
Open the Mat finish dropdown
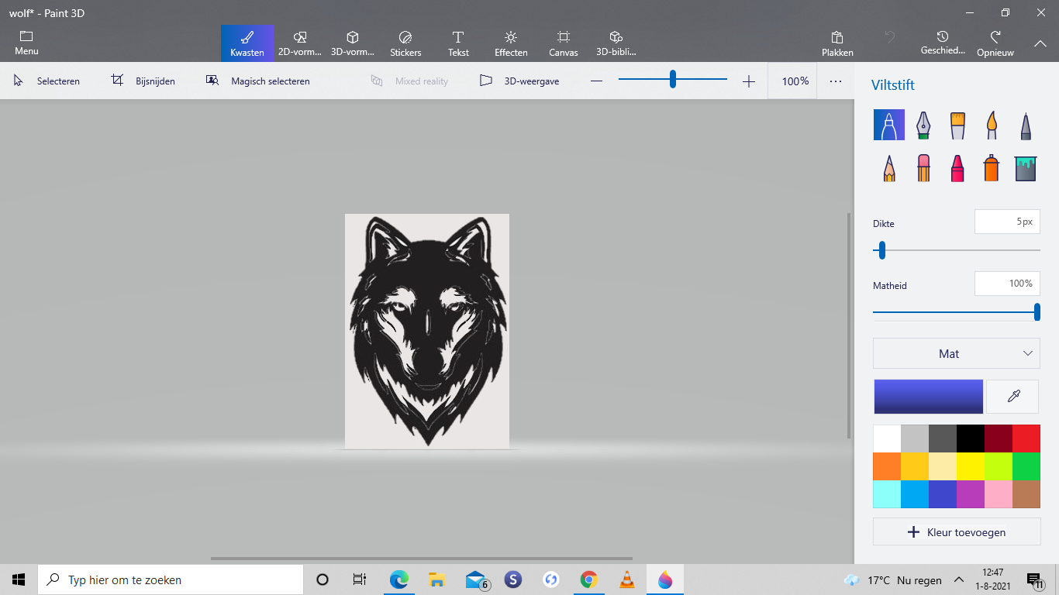point(957,353)
